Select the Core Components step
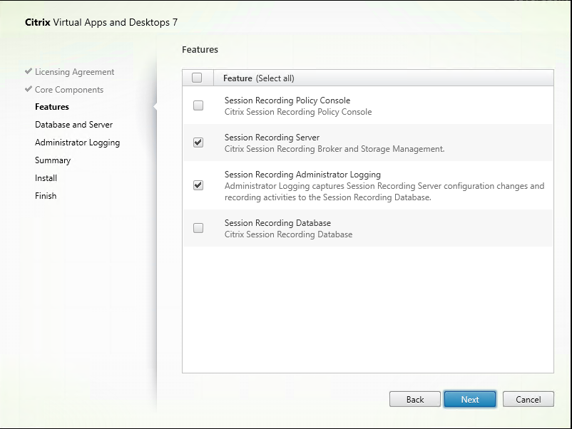 [68, 90]
